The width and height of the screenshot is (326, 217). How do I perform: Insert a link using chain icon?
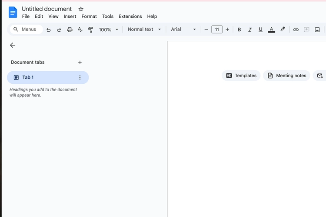point(296,30)
